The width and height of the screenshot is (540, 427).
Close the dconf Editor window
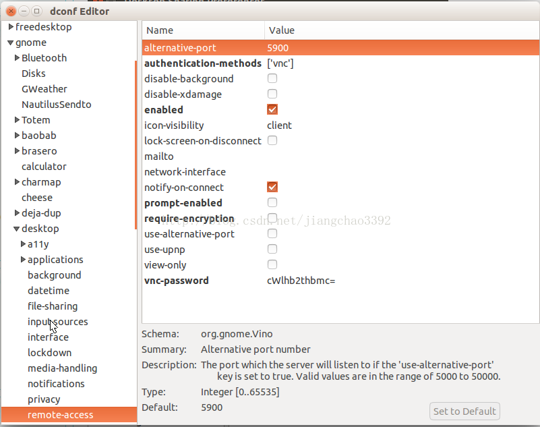(11, 11)
